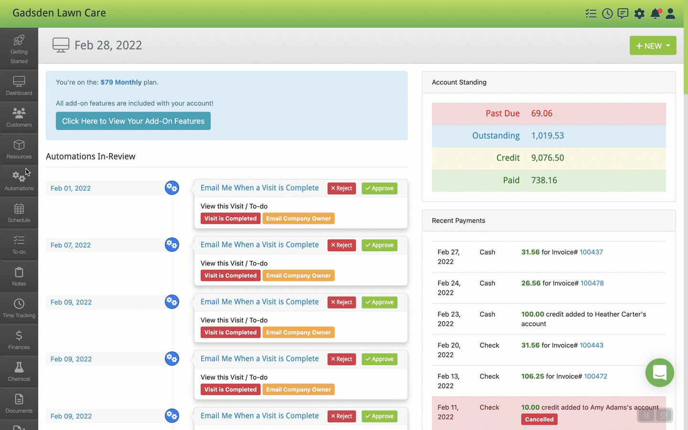This screenshot has width=688, height=430.
Task: Click the Outstanding amount 1,019.53
Action: [548, 136]
